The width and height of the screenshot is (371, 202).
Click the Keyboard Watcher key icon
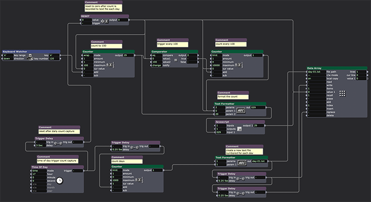[x=31, y=55]
